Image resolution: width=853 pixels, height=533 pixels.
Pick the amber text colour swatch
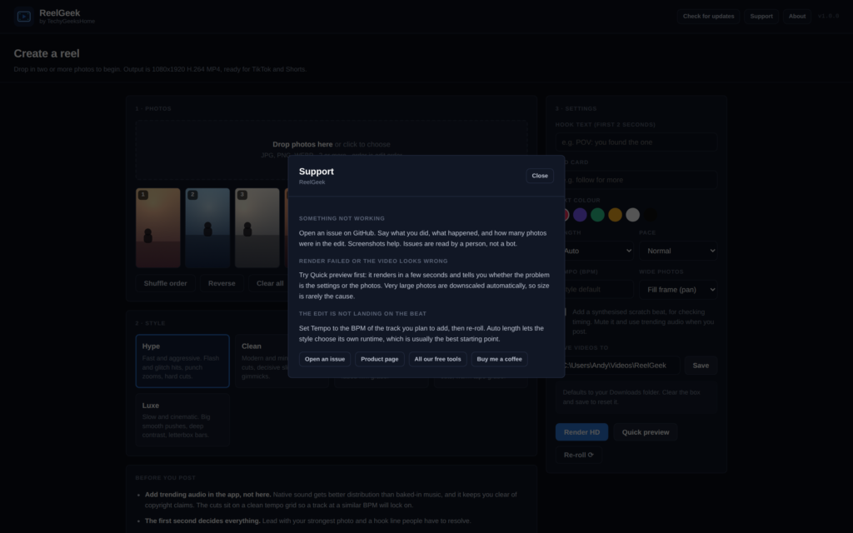pos(615,215)
